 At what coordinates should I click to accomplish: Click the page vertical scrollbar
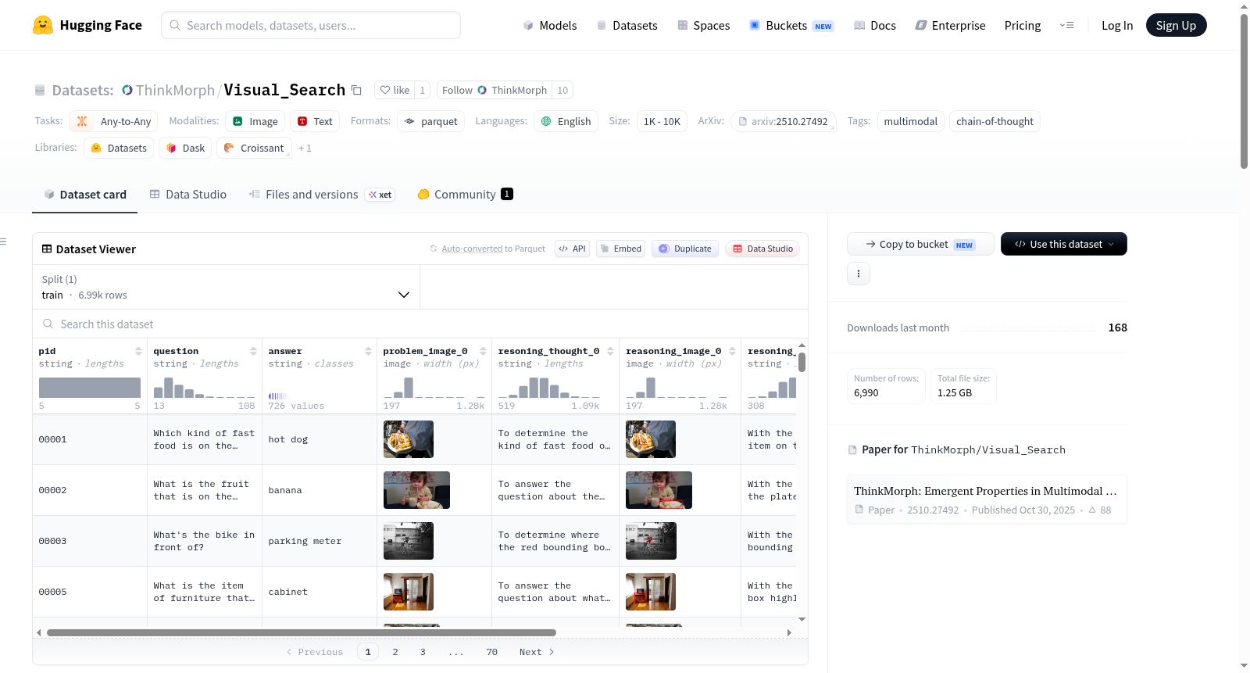[1244, 90]
